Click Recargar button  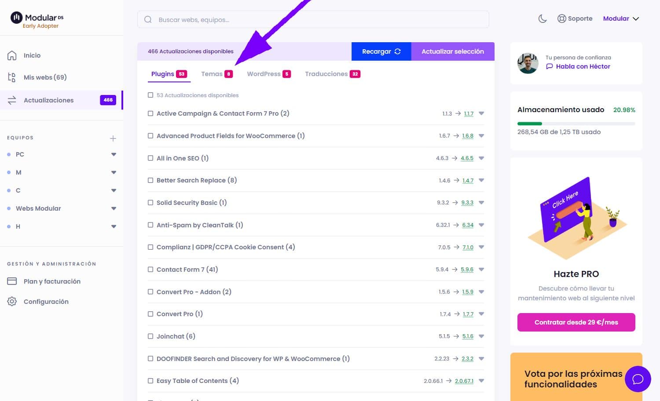pyautogui.click(x=381, y=51)
